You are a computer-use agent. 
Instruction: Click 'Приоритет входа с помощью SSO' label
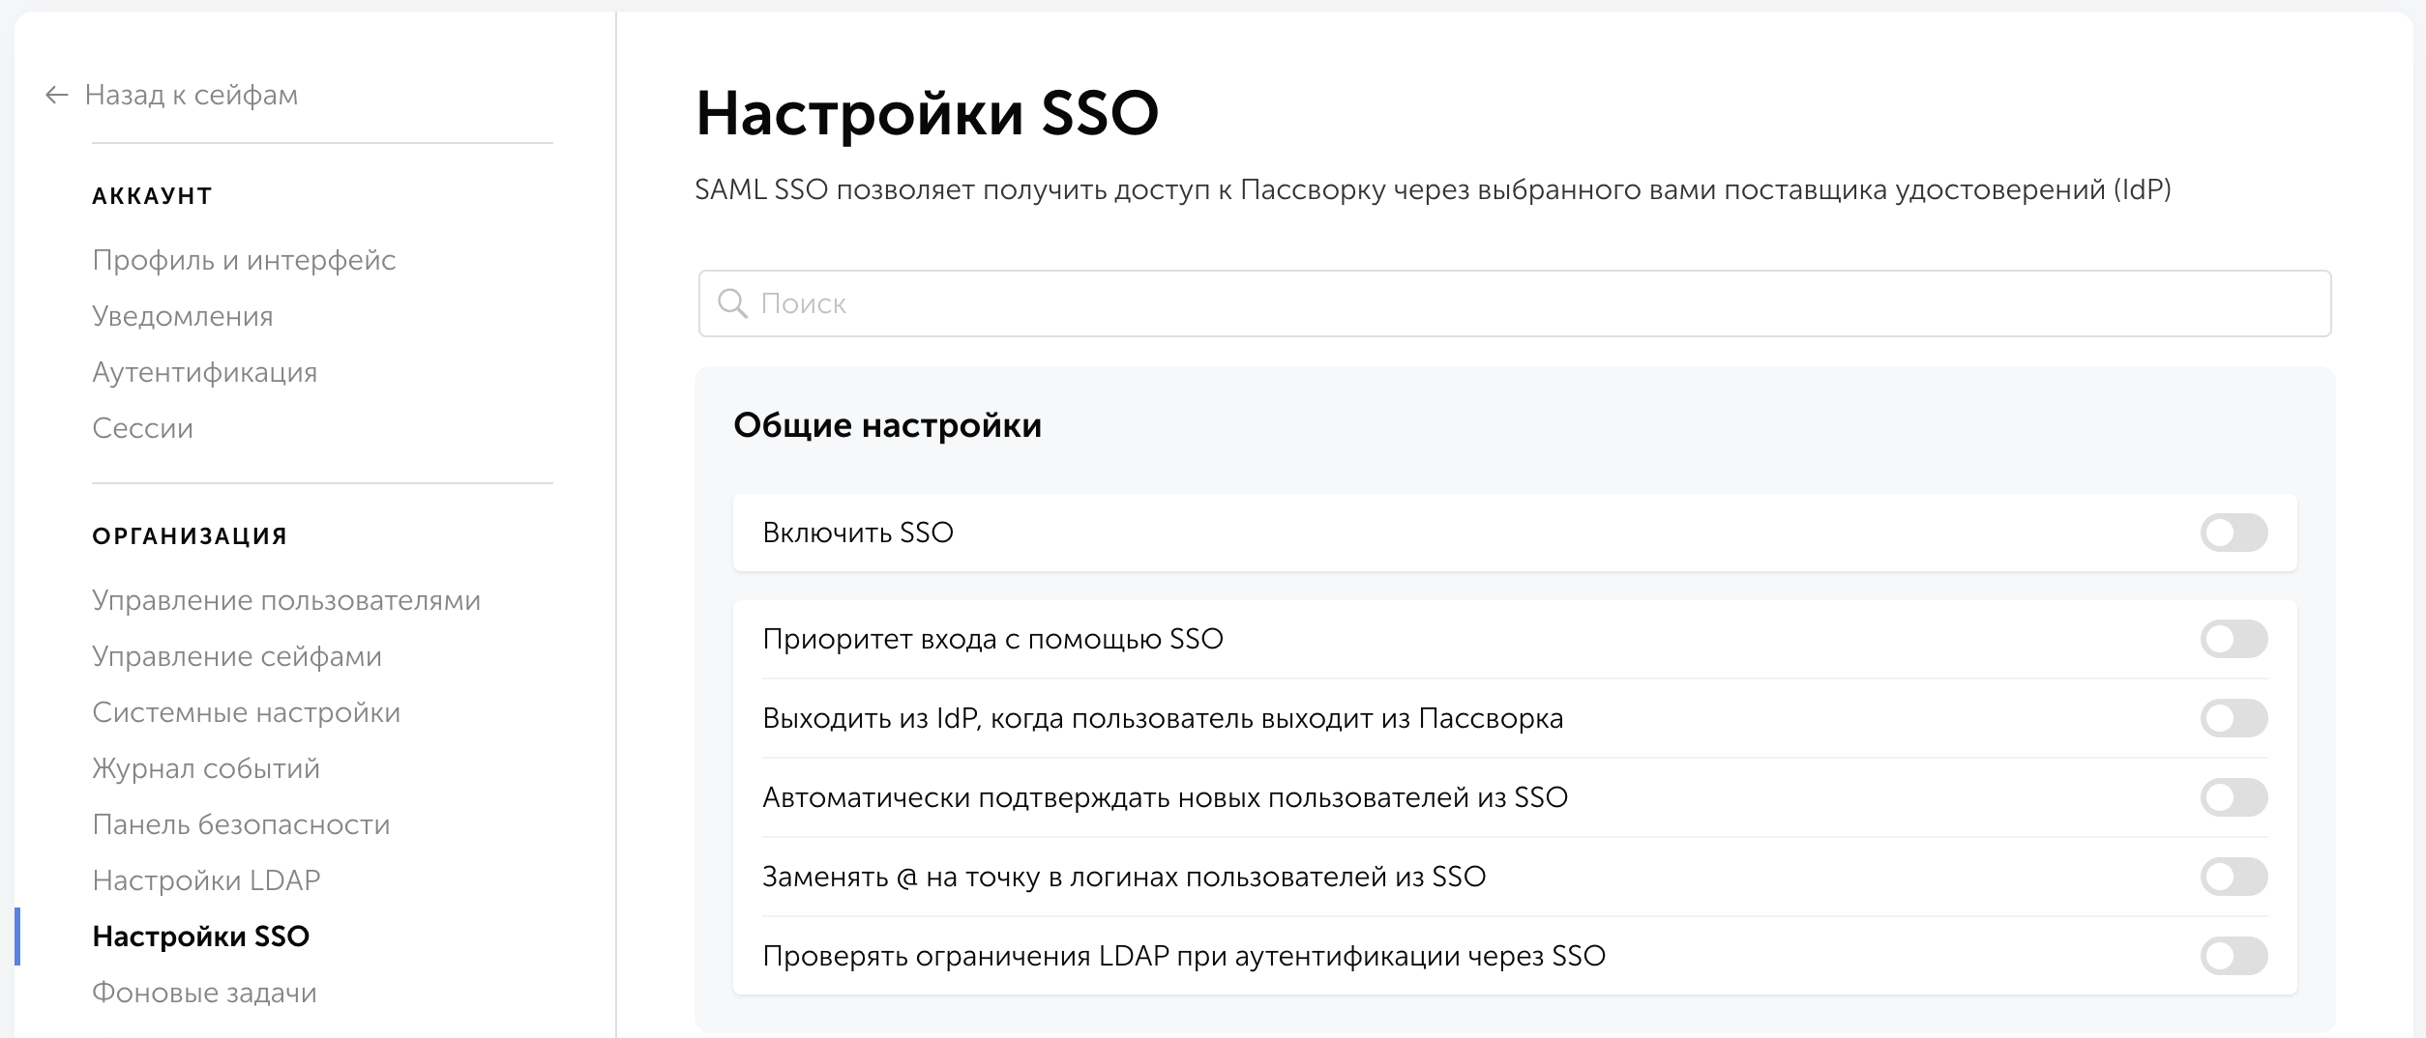[993, 639]
